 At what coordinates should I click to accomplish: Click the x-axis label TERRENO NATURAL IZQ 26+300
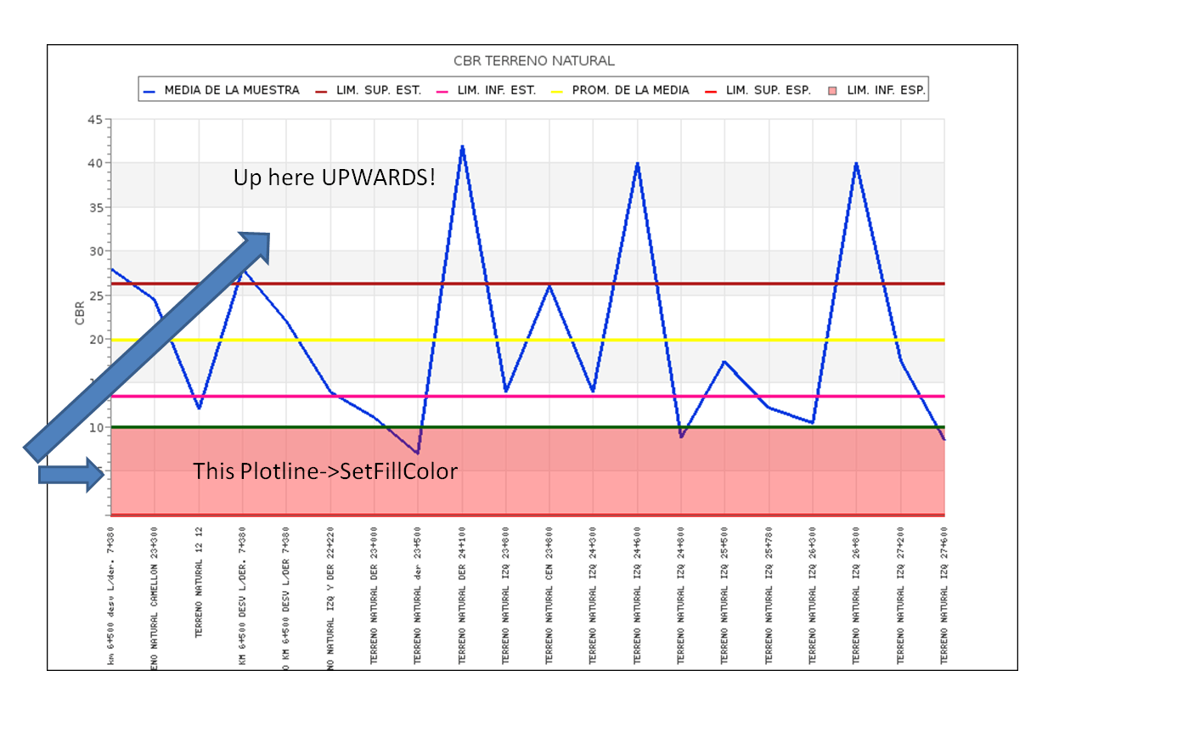point(813,595)
